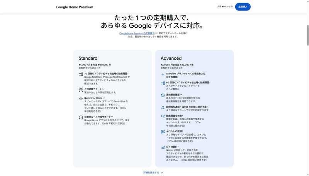Image resolution: width=309 pixels, height=176 pixels.
Task: Click the 自動化ルール作成サポート icon
Action: (x=81, y=117)
